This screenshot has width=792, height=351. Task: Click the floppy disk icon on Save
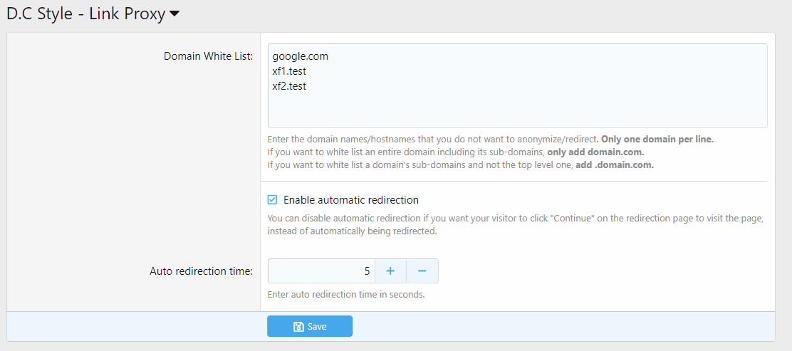298,327
